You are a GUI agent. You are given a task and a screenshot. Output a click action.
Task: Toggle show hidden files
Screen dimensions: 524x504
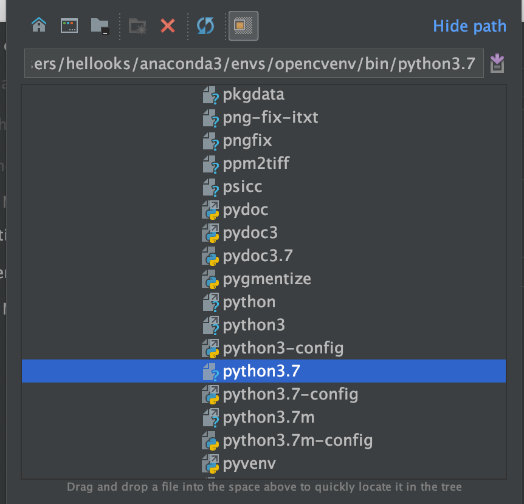pos(243,25)
